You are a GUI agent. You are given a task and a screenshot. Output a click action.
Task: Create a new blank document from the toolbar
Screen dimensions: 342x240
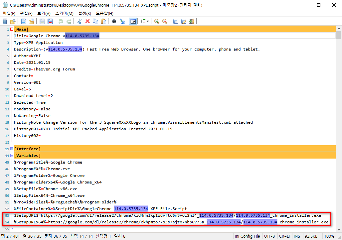pos(23,21)
